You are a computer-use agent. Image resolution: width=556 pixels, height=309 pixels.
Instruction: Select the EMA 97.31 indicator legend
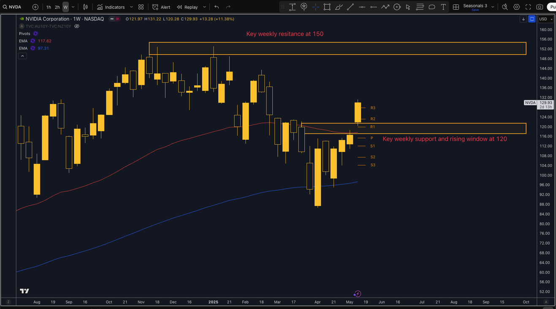click(34, 48)
